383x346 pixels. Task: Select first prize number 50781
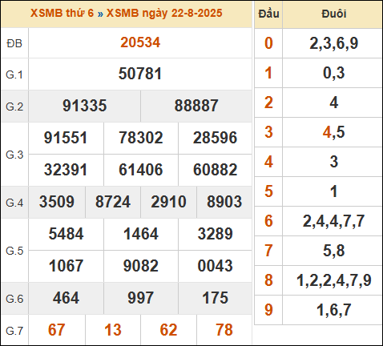click(140, 74)
